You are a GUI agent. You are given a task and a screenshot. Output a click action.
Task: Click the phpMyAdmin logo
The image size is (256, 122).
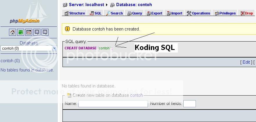point(24,21)
